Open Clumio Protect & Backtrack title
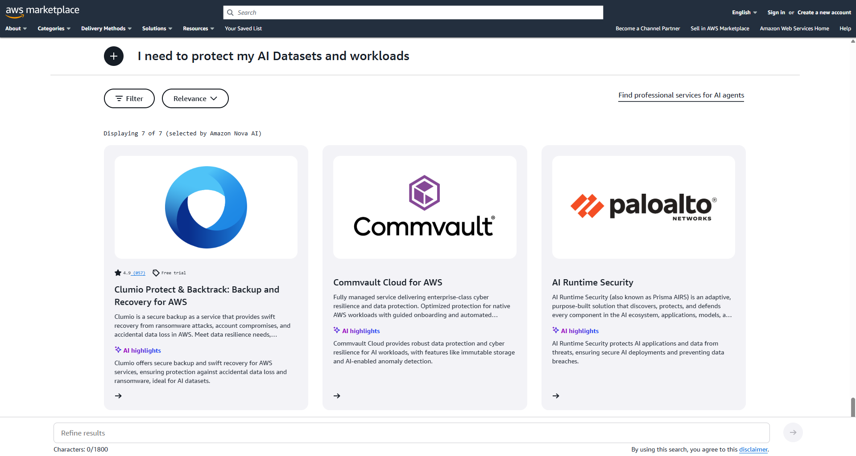The image size is (856, 456). click(x=197, y=296)
